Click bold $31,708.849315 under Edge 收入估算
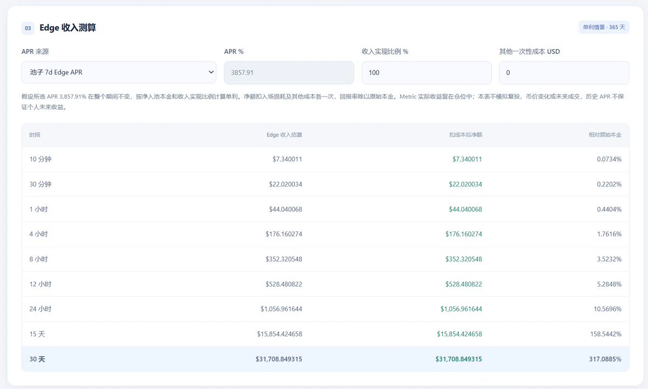Viewport: 648px width, 389px height. pos(279,359)
